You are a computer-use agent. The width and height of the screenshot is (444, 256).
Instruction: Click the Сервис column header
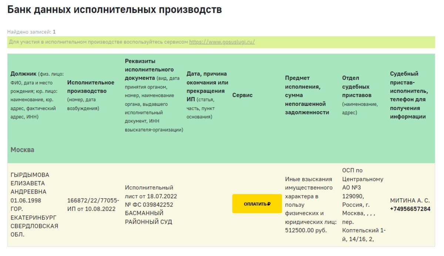pyautogui.click(x=242, y=95)
